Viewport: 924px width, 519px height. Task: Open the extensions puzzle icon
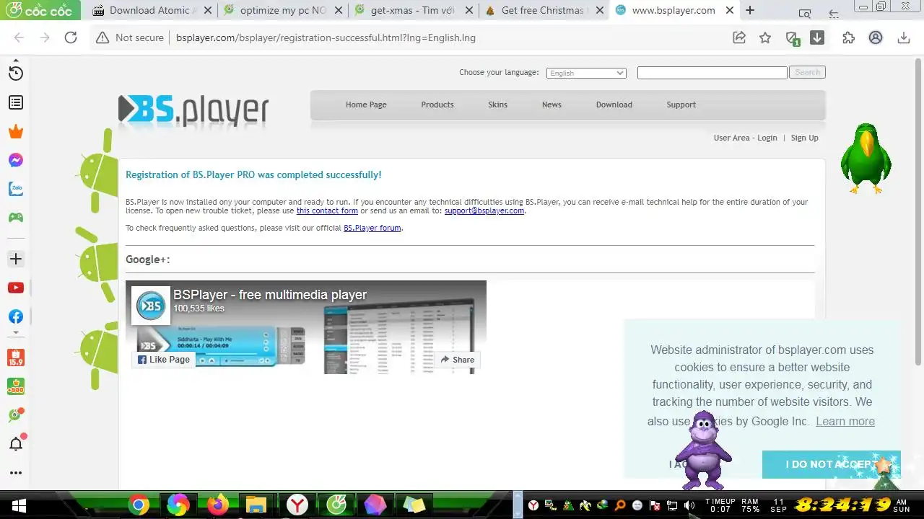coord(848,37)
